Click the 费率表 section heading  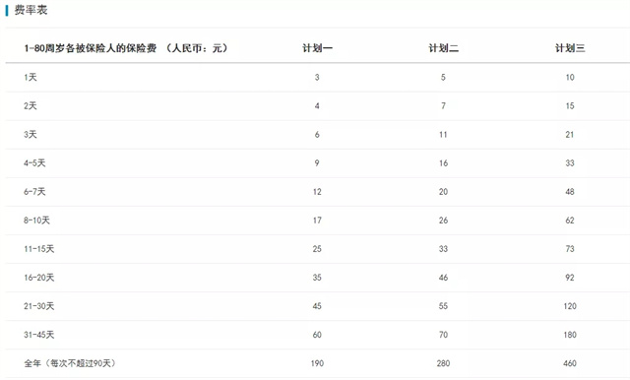[x=31, y=10]
